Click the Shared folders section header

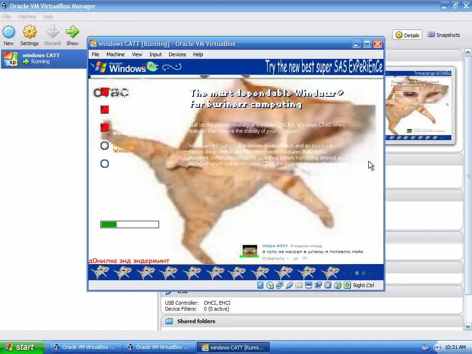312,321
